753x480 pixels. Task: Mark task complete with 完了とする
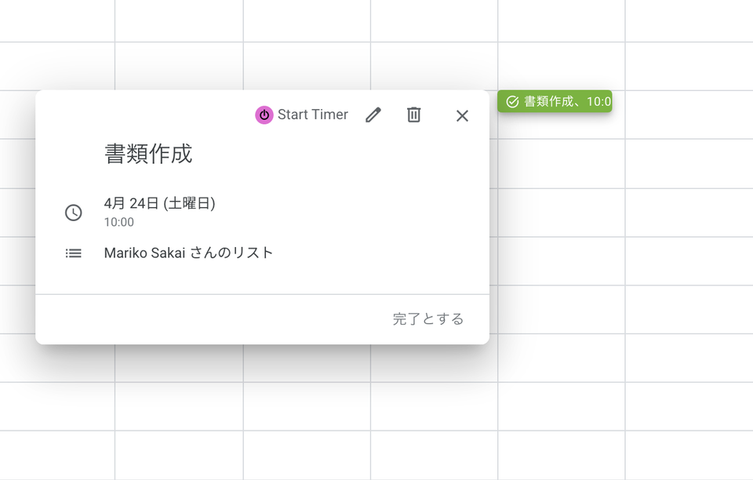pyautogui.click(x=428, y=319)
